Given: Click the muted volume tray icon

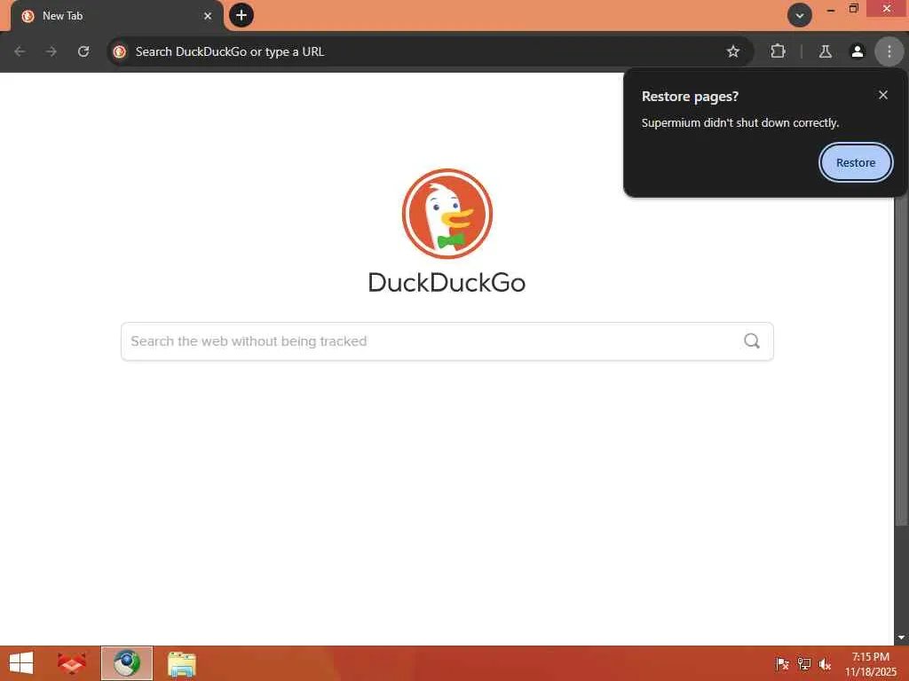Looking at the screenshot, I should [825, 664].
